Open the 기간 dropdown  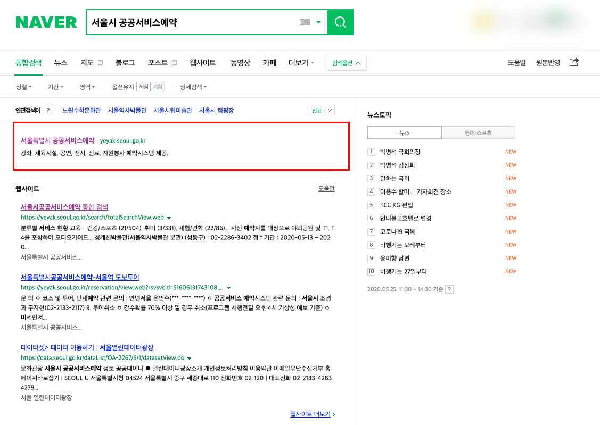(x=55, y=87)
